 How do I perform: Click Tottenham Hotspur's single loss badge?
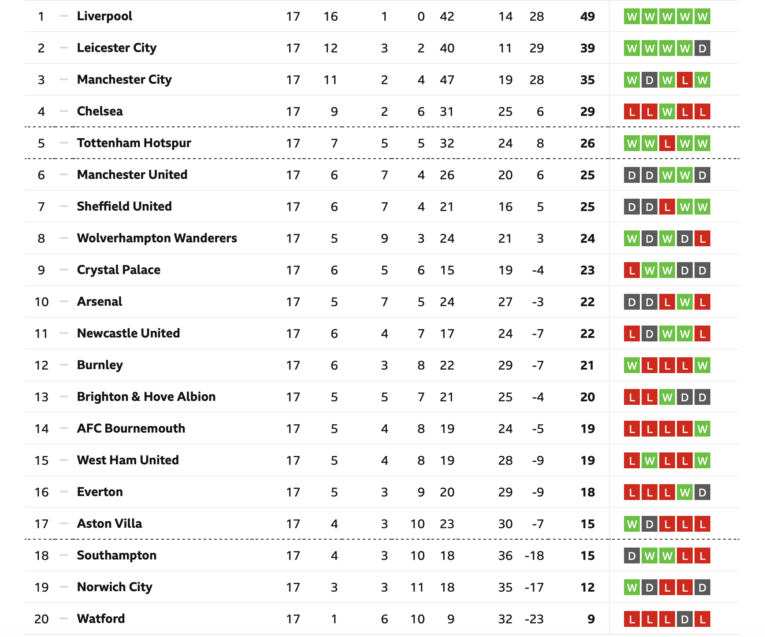tap(667, 144)
